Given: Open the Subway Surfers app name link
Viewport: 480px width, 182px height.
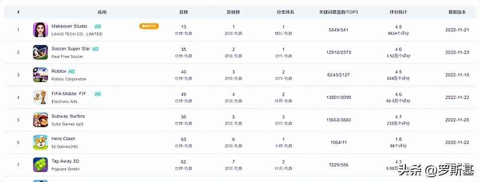Looking at the screenshot, I should point(68,116).
